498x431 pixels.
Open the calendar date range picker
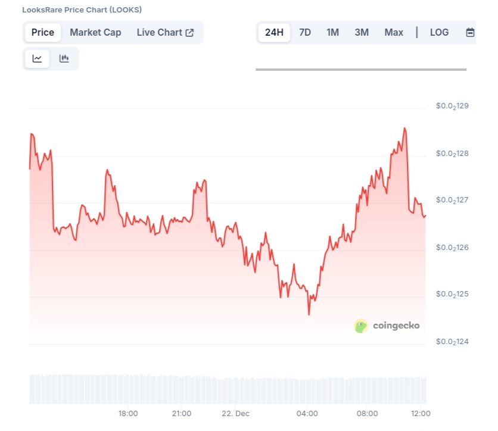coord(470,32)
